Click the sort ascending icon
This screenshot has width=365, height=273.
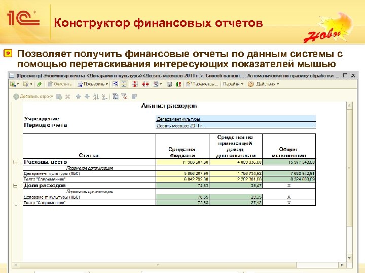[x=96, y=97]
